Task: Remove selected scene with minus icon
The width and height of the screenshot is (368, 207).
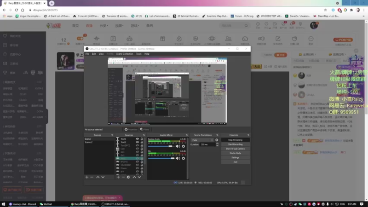Action: pyautogui.click(x=92, y=177)
